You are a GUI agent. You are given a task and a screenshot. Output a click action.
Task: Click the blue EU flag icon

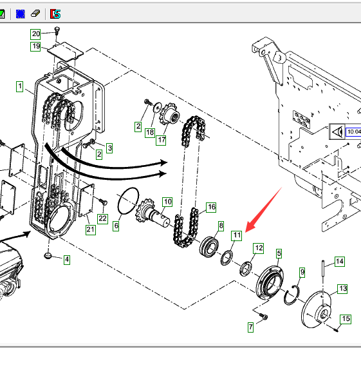point(21,14)
